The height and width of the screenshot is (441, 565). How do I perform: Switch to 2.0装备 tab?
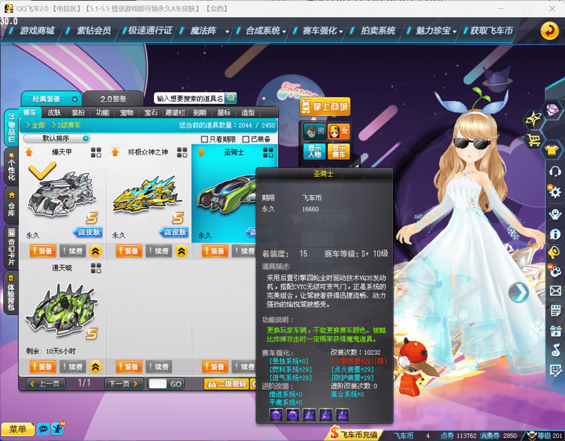click(x=113, y=99)
